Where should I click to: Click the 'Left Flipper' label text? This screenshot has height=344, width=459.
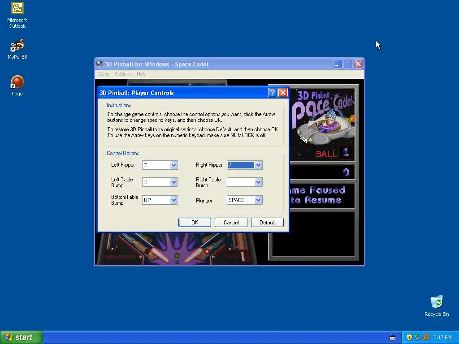123,165
